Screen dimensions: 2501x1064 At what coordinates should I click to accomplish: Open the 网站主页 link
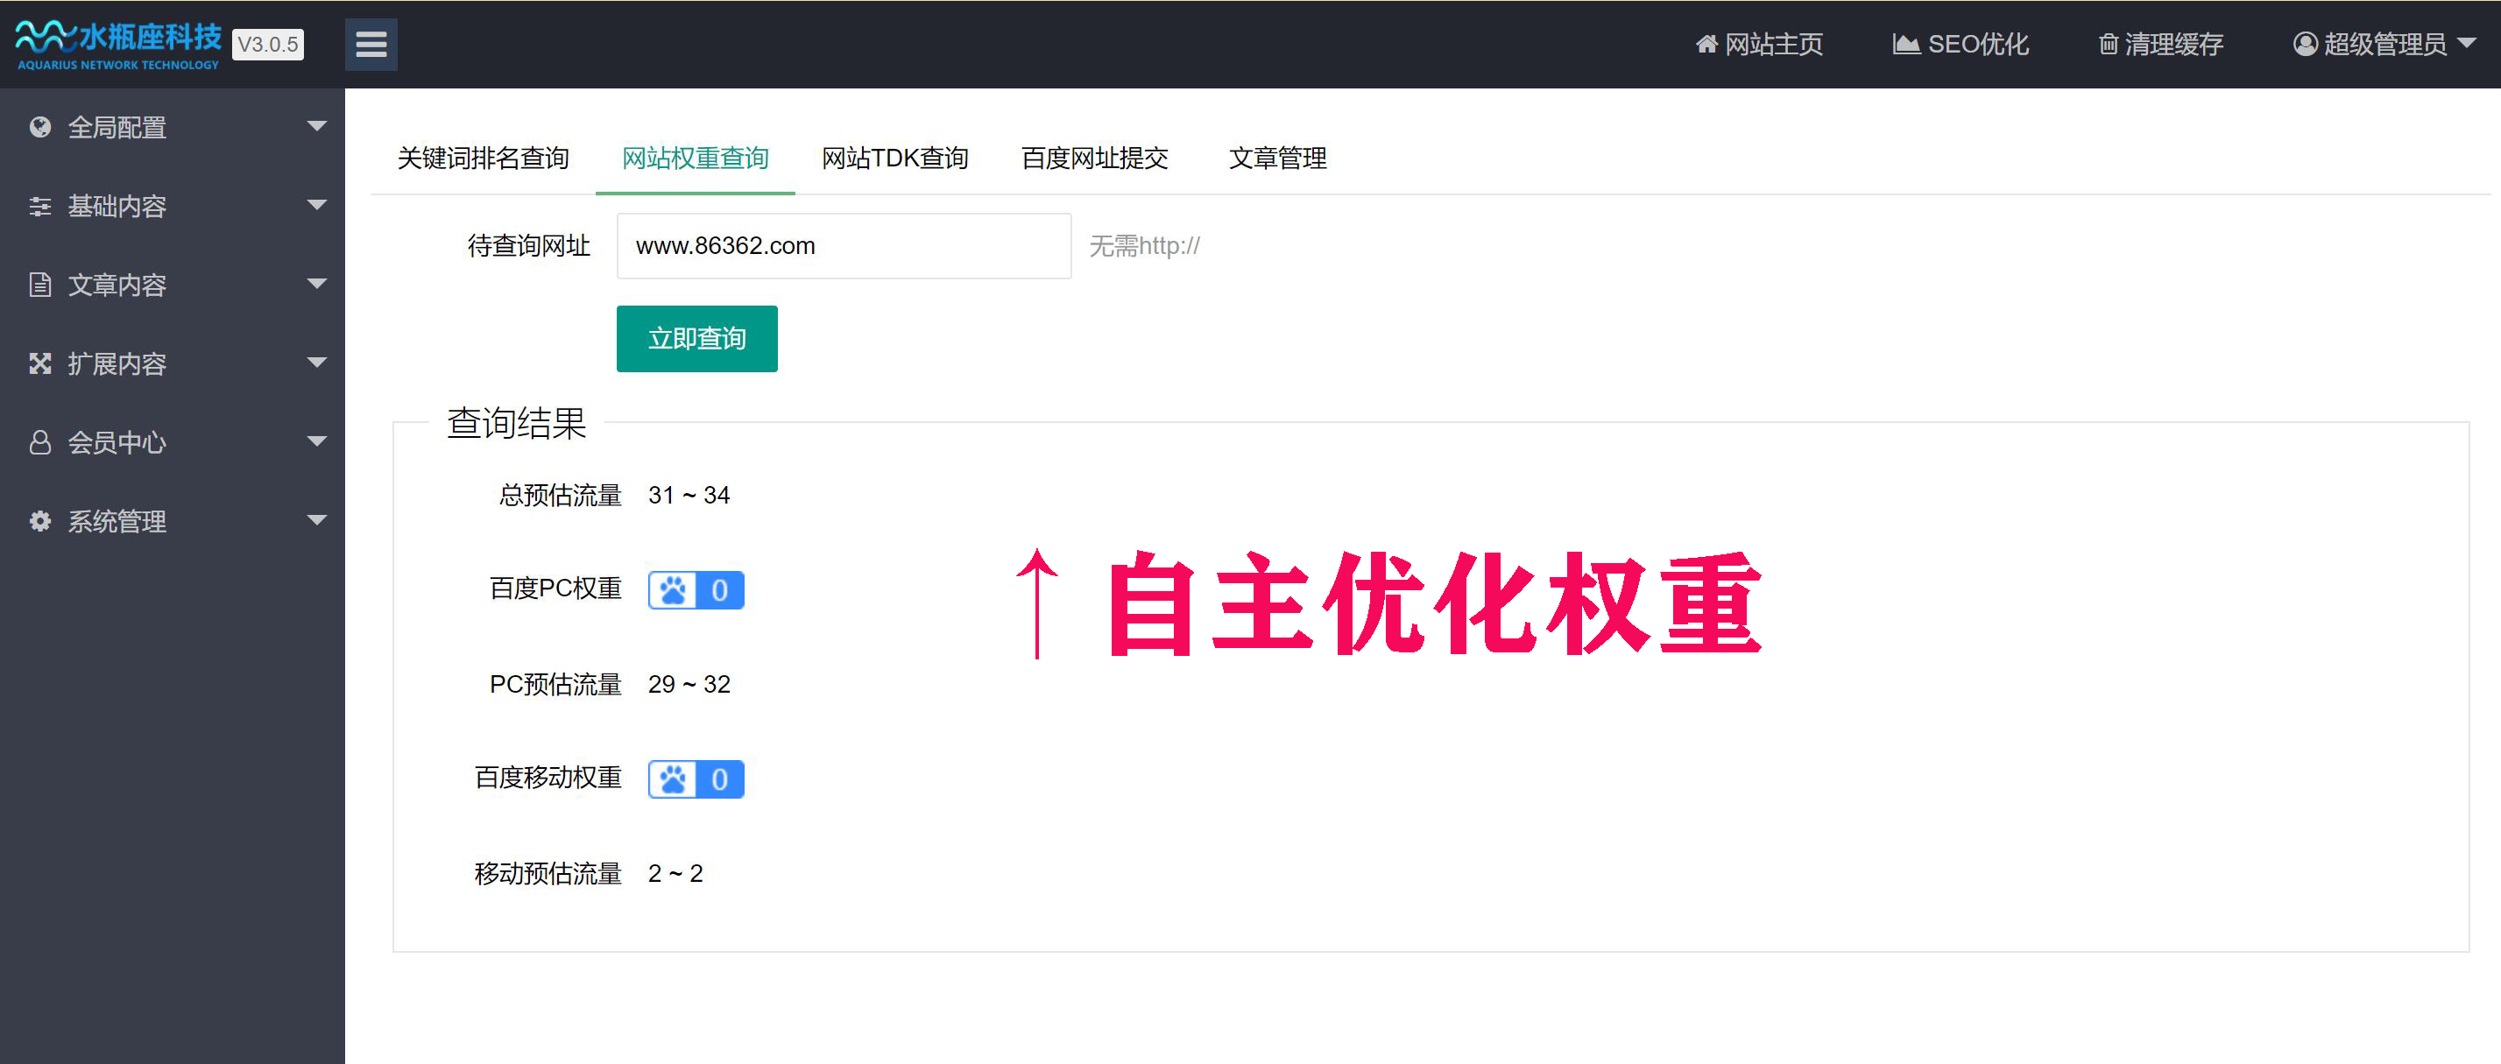coord(1759,45)
